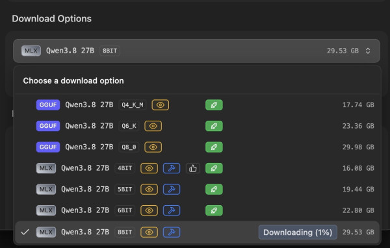390x248 pixels.
Task: Click vision eye icon on MLX 8BIT row
Action: (x=149, y=232)
